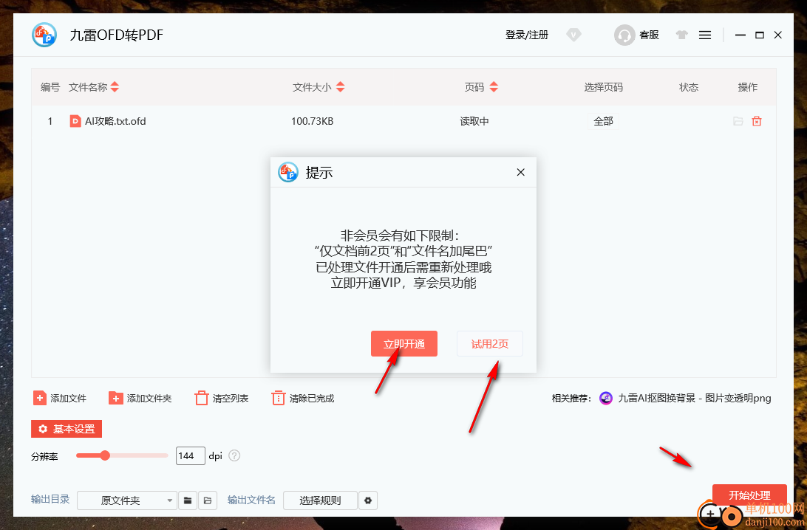The width and height of the screenshot is (807, 530).
Task: Click the AI攻略.txt.ofd file name
Action: (115, 121)
